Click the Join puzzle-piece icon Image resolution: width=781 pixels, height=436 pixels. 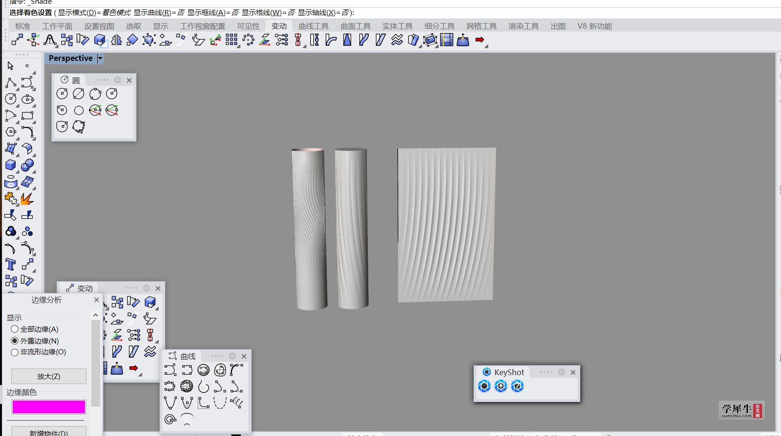point(11,198)
